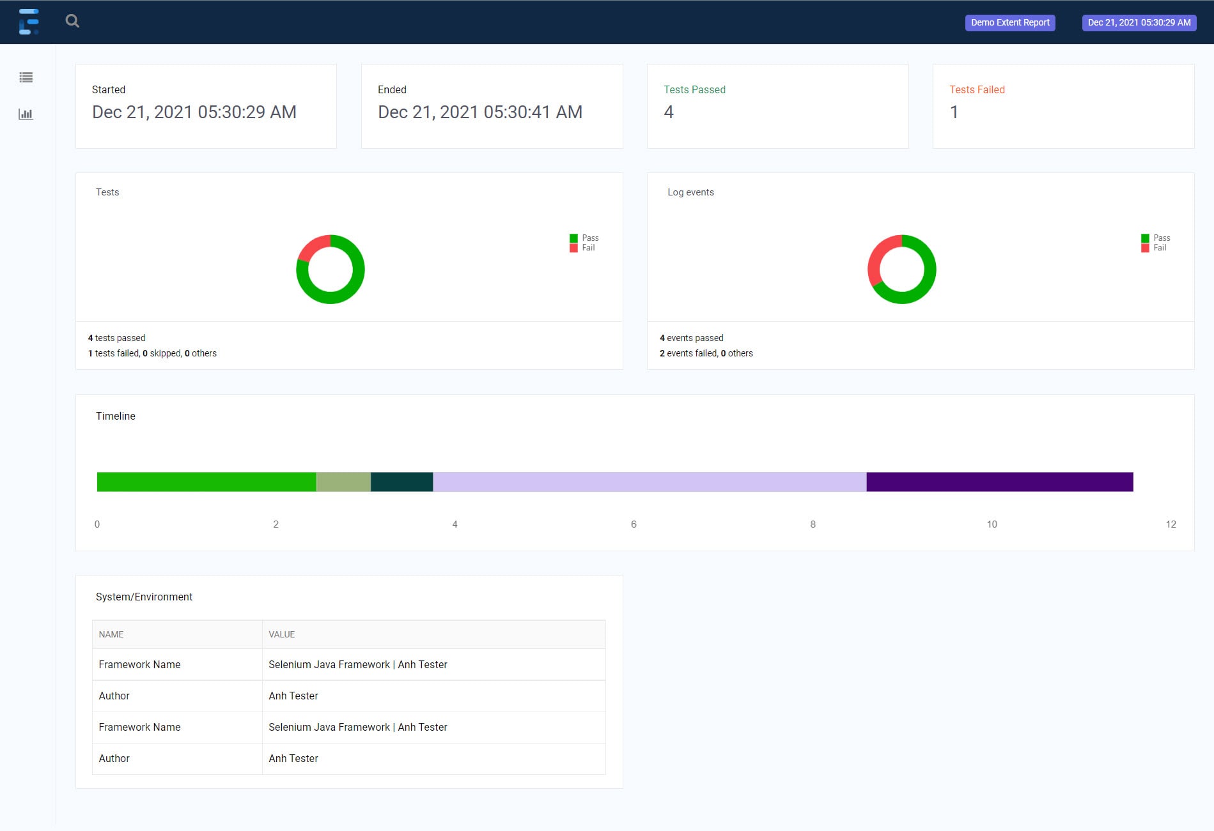This screenshot has height=831, width=1214.
Task: Open the dashboard bar chart icon in sidebar
Action: tap(26, 114)
